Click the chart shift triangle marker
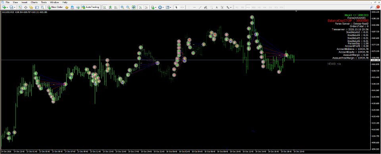Screen dimensions: 381x154 pos(296,11)
